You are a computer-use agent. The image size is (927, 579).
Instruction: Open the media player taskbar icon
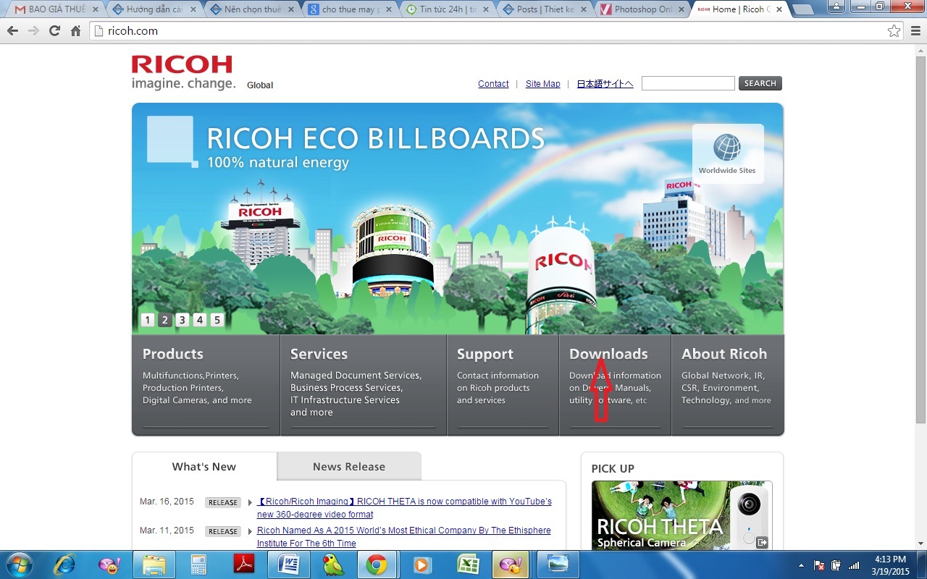(x=422, y=565)
